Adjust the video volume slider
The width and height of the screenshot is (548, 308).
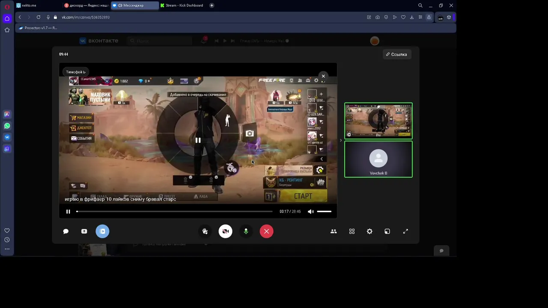pyautogui.click(x=324, y=211)
